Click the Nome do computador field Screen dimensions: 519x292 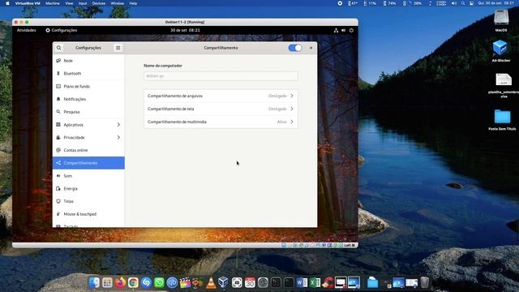[221, 76]
